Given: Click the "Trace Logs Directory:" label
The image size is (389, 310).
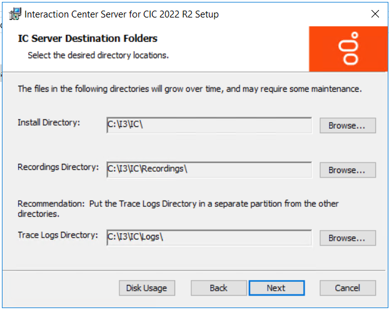Looking at the screenshot, I should coord(58,236).
